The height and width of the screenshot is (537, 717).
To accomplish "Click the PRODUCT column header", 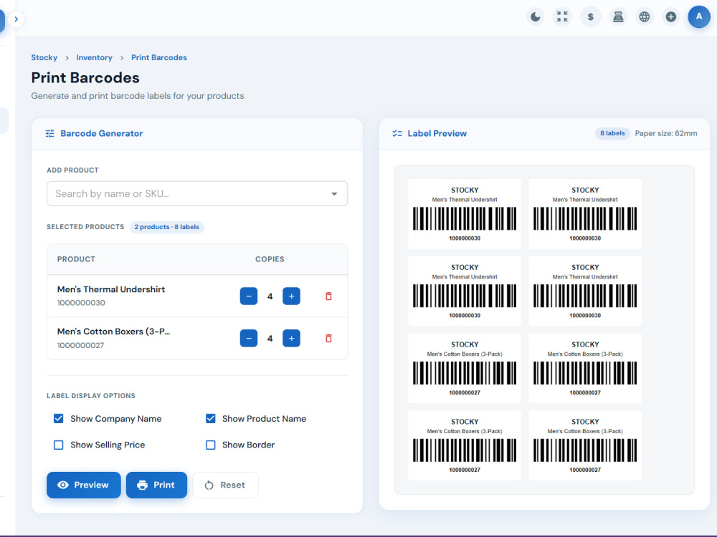I will (x=77, y=259).
